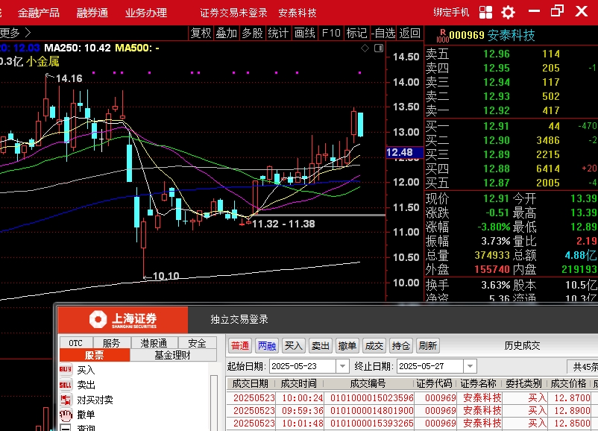Toggle the side panel icon above chart
The width and height of the screenshot is (598, 431).
coord(379,48)
